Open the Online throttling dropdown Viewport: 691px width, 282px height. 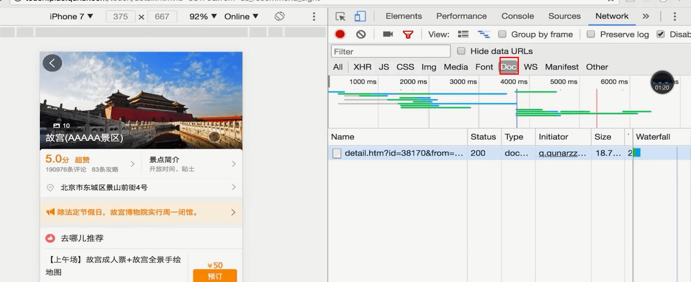pos(241,17)
